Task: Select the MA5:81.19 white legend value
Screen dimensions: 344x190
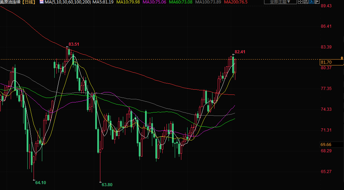Action: (103, 2)
